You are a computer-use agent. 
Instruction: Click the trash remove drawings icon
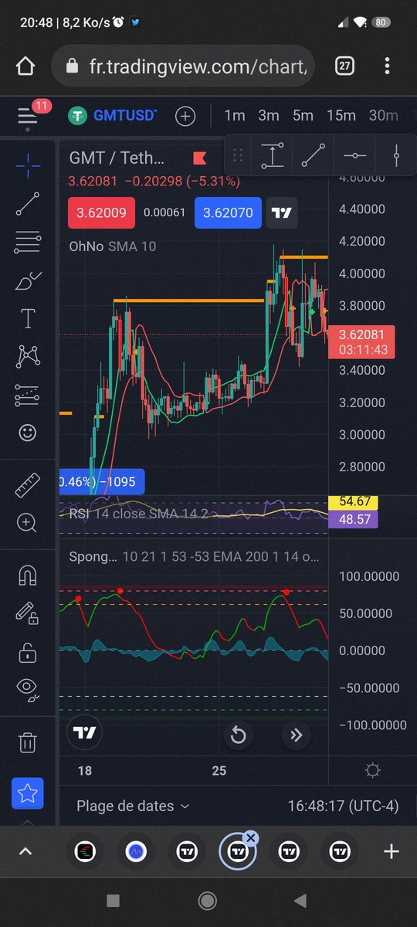(28, 742)
